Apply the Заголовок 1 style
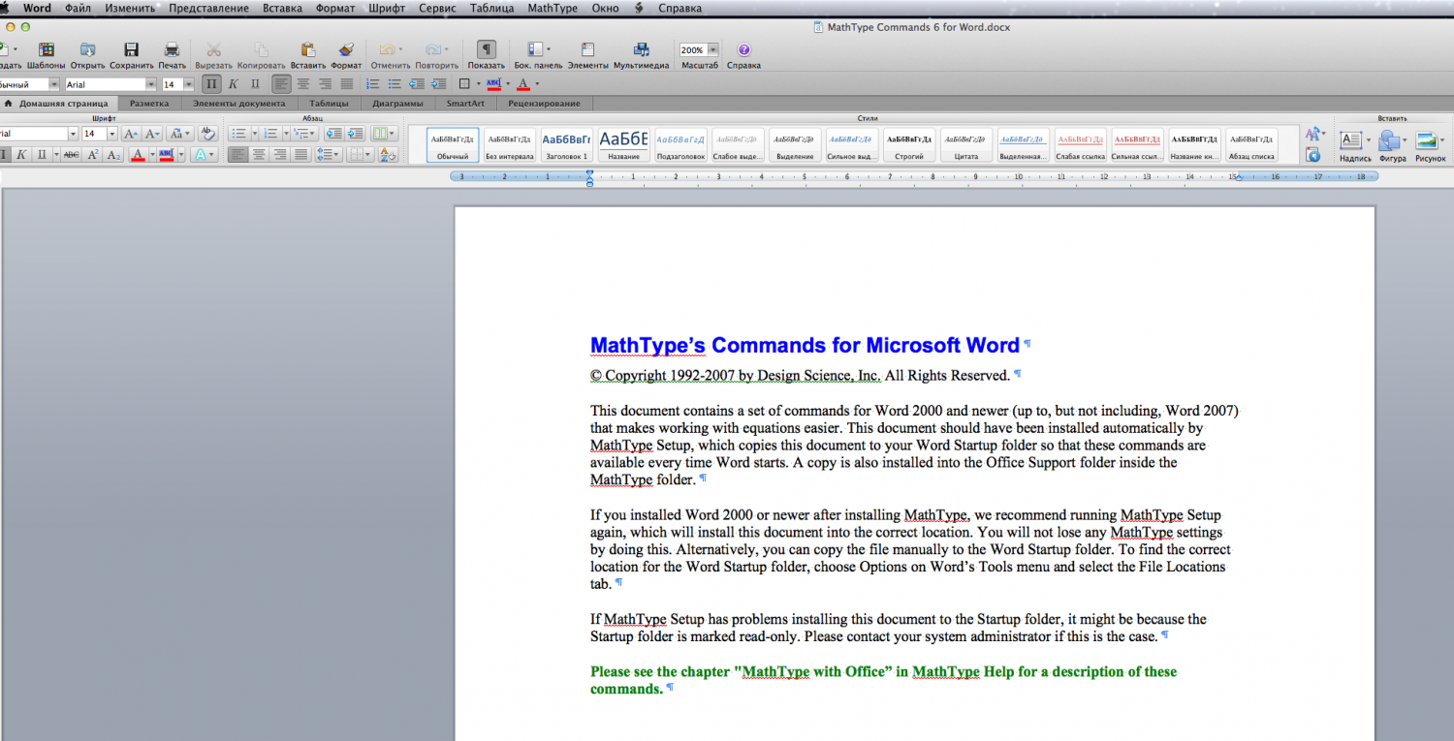The width and height of the screenshot is (1454, 741). tap(566, 145)
